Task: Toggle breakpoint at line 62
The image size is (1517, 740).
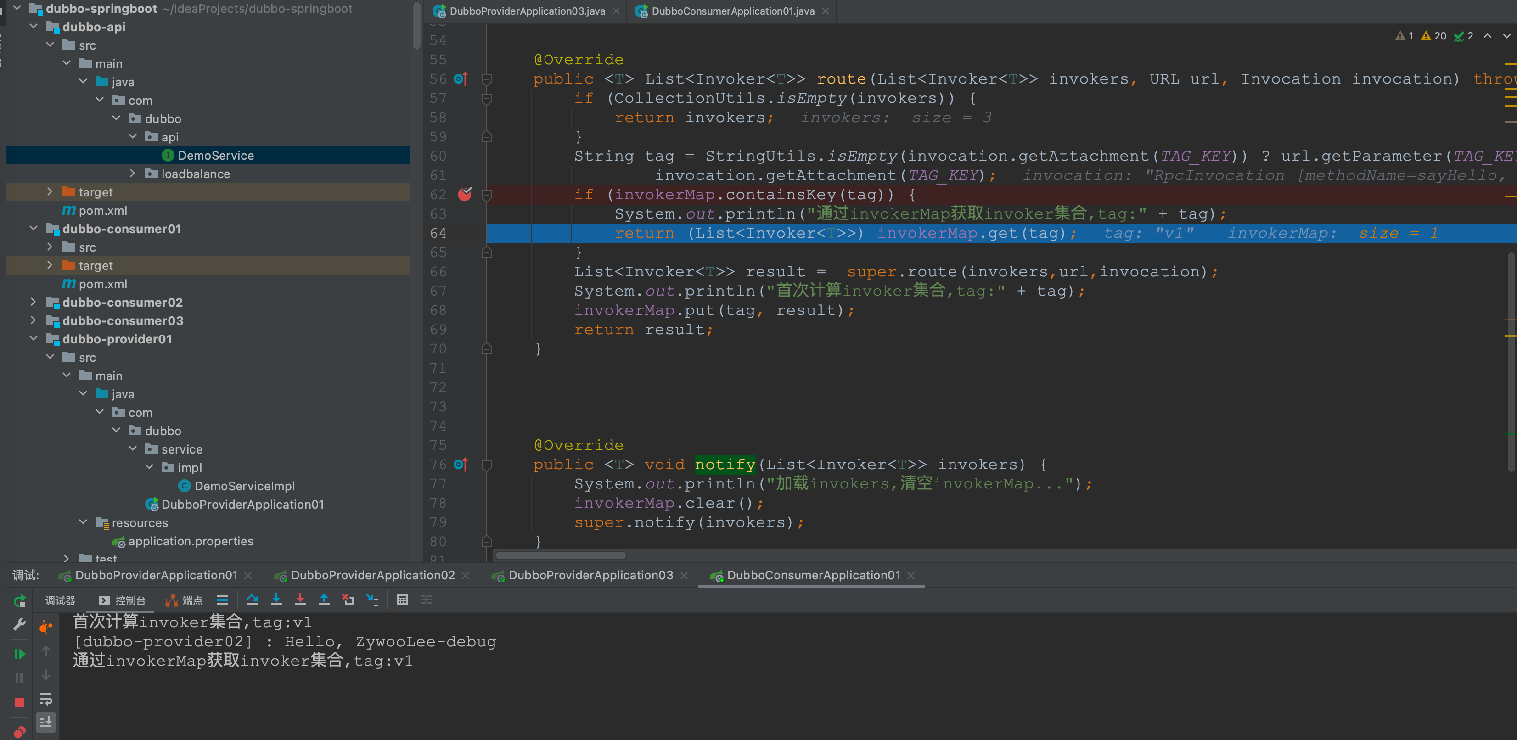Action: [465, 194]
